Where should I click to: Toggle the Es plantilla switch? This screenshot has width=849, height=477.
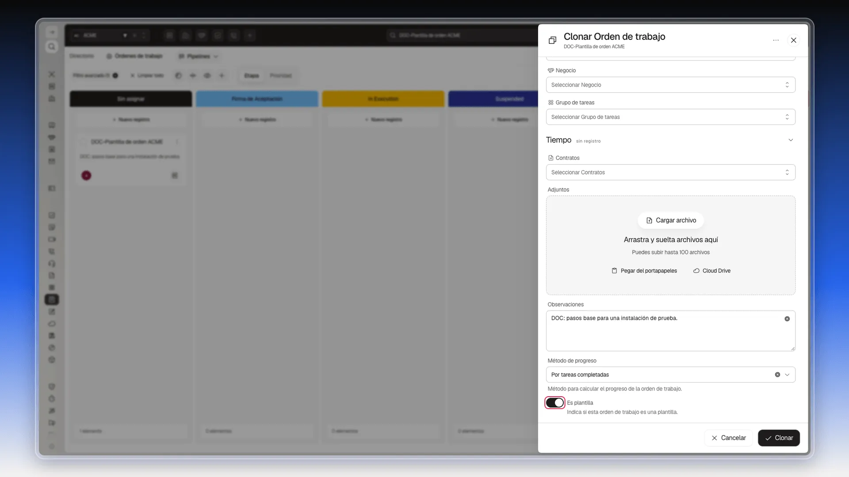click(555, 403)
